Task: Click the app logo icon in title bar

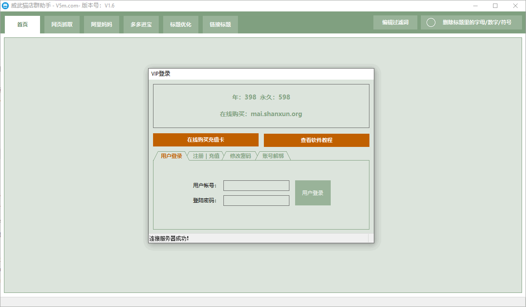Action: point(5,6)
